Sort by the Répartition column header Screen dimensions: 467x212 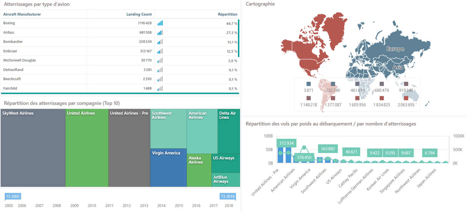pos(228,14)
